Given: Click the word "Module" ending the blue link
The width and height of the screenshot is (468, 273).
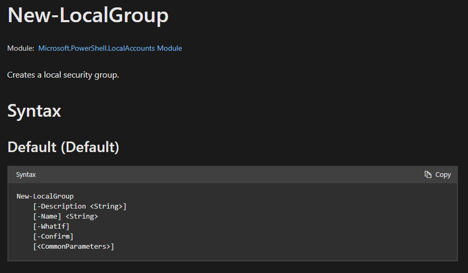Looking at the screenshot, I should 169,48.
